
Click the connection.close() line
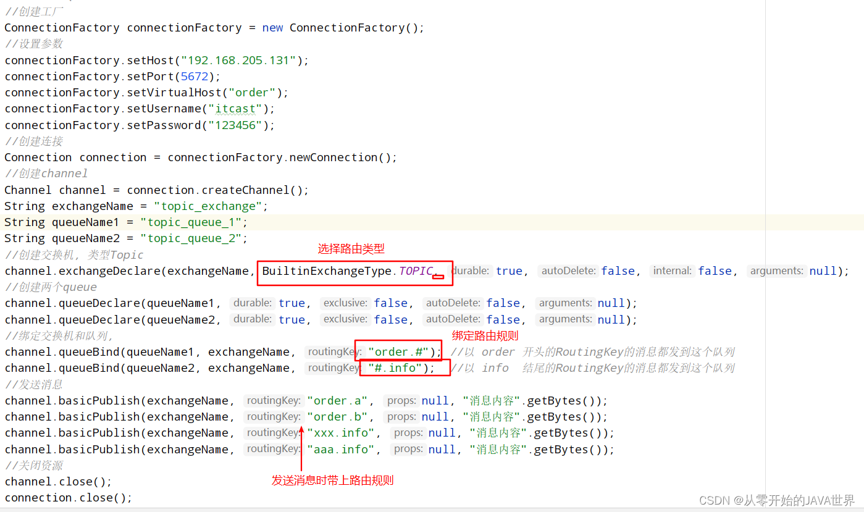pyautogui.click(x=69, y=497)
